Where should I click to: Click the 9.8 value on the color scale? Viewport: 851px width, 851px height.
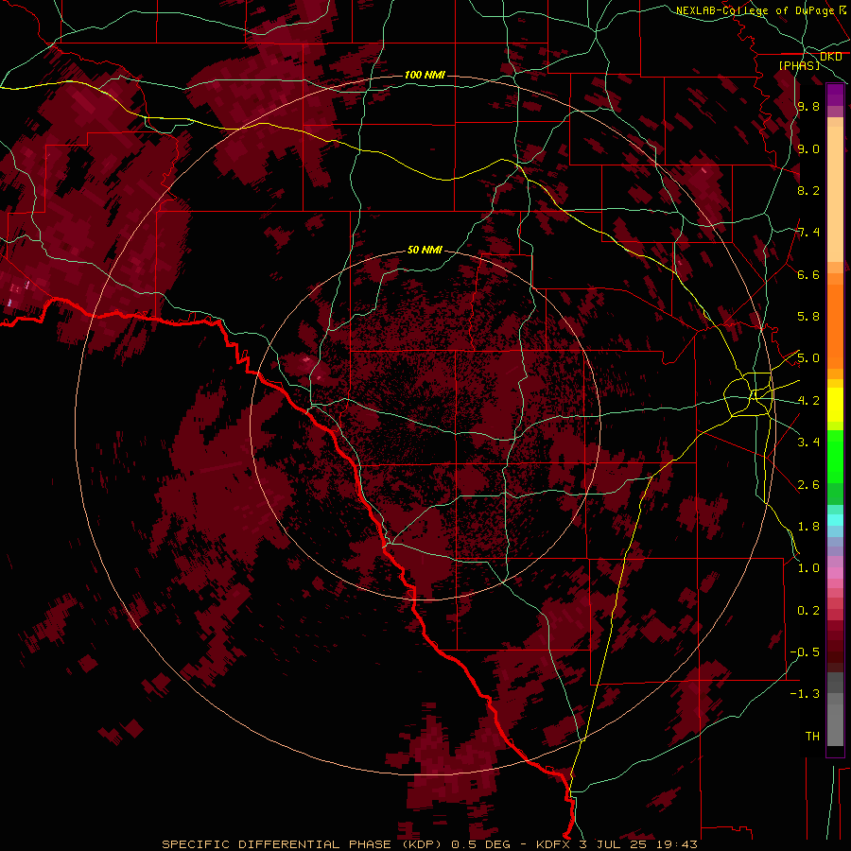[808, 106]
